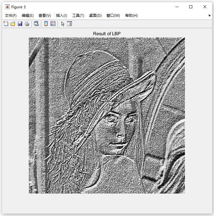
Task: Minimize the Figure 3 window
Action: pyautogui.click(x=177, y=7)
